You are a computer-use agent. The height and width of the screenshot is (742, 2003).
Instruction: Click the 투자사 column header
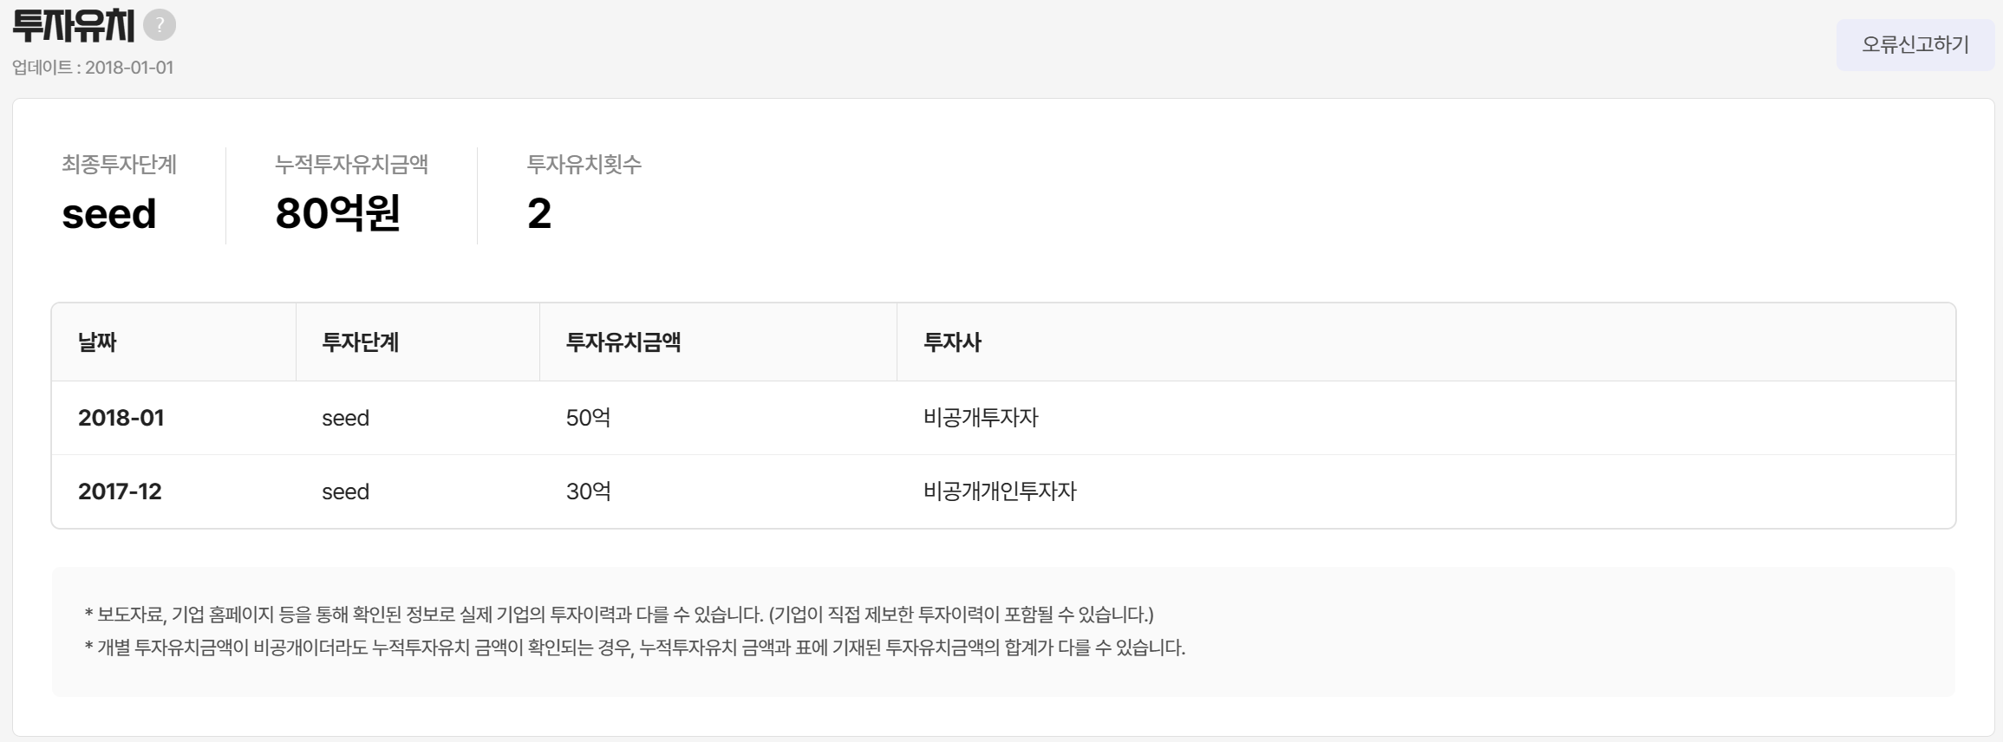click(952, 342)
